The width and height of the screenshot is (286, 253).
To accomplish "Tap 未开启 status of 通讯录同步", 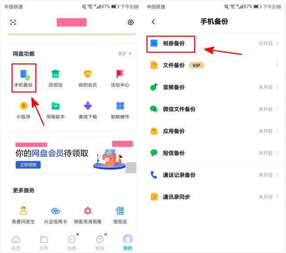I will [265, 197].
